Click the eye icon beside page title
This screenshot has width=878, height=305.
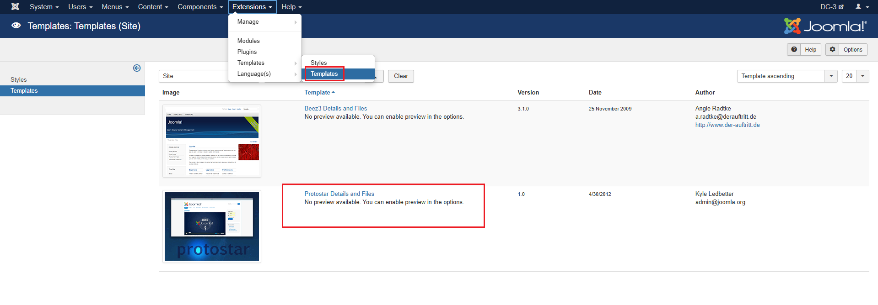16,26
